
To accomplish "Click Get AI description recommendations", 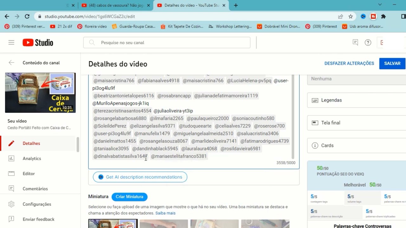I will pos(140,177).
